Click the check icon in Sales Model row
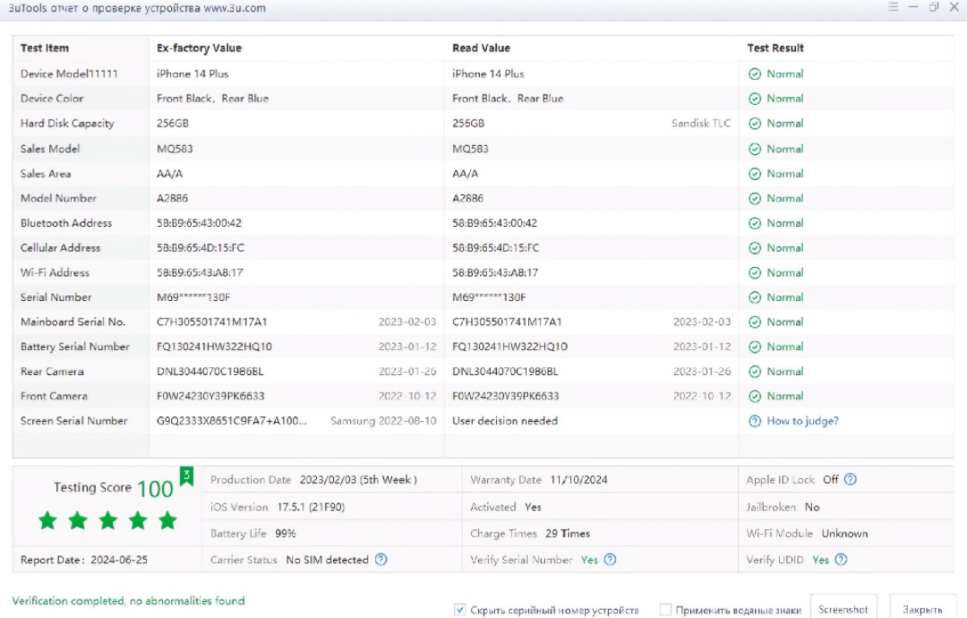 click(755, 149)
